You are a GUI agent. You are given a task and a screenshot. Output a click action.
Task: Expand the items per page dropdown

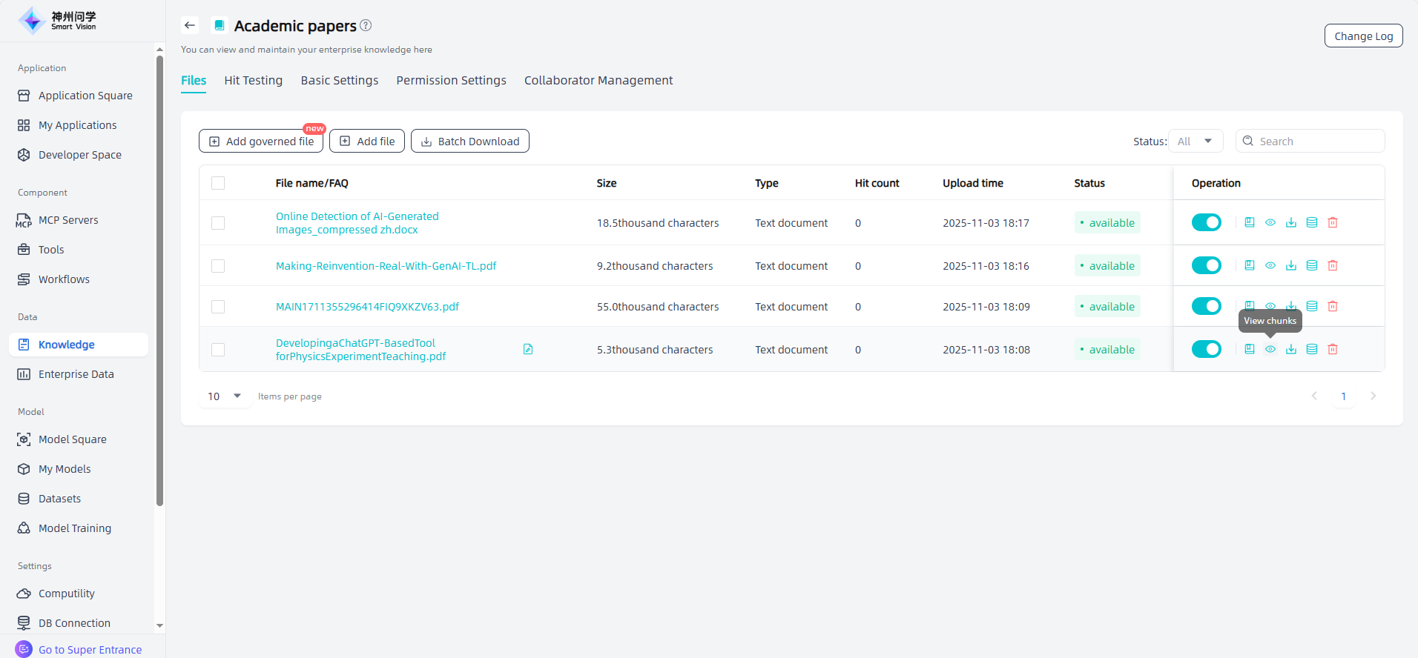pos(225,396)
